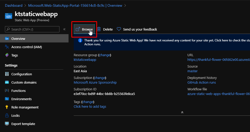This screenshot has width=250, height=132.
Task: Click Dashboard in the breadcrumb
Action: click(14, 5)
